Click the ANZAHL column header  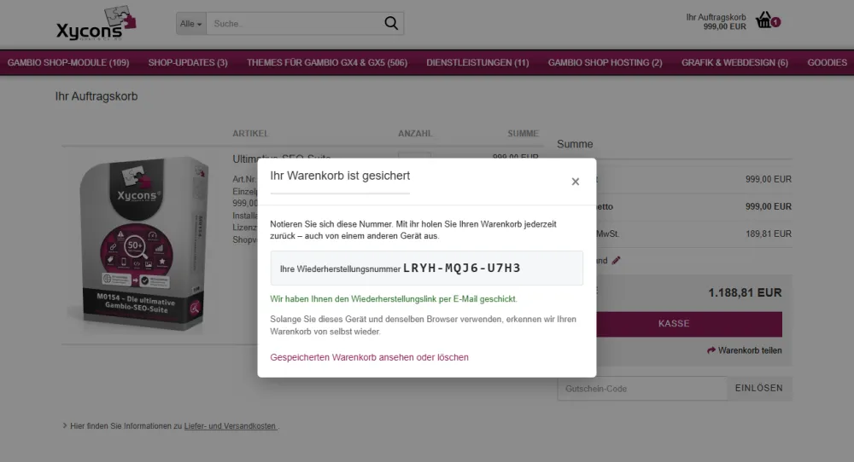(415, 134)
